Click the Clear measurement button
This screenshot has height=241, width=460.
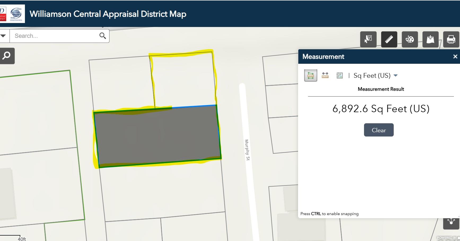[x=379, y=130]
